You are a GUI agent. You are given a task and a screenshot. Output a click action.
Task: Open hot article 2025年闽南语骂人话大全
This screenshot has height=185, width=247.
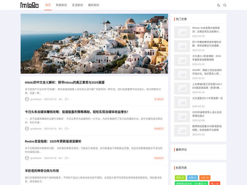pos(207,114)
